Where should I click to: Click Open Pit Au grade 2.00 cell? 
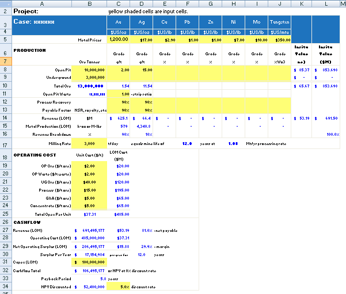119,70
